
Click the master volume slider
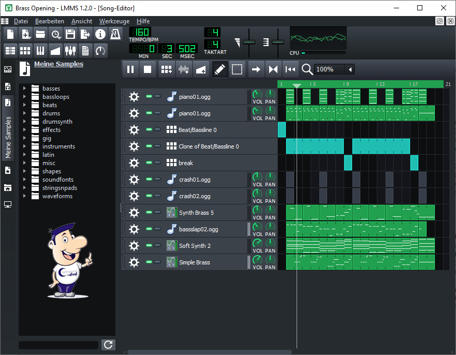tap(249, 42)
